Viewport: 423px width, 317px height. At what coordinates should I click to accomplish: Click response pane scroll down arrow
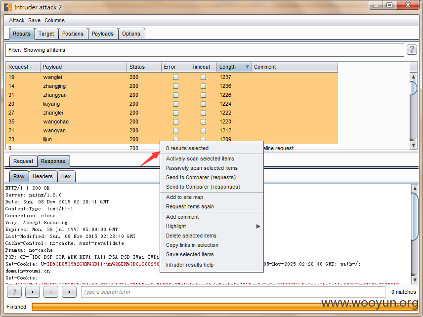click(x=415, y=280)
